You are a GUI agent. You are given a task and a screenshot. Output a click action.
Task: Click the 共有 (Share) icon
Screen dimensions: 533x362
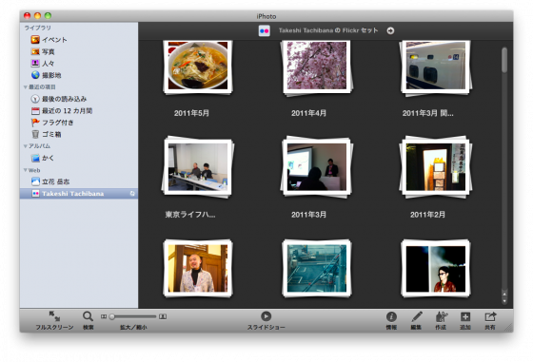[x=490, y=316]
